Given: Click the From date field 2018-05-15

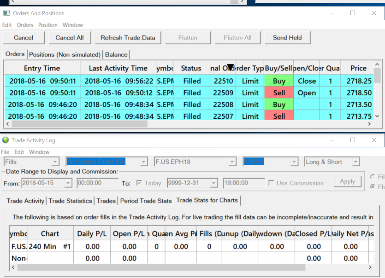Looking at the screenshot, I should [43, 183].
